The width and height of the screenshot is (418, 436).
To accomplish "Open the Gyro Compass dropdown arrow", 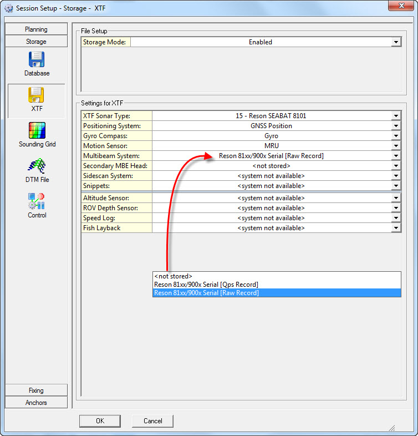I will pyautogui.click(x=396, y=136).
